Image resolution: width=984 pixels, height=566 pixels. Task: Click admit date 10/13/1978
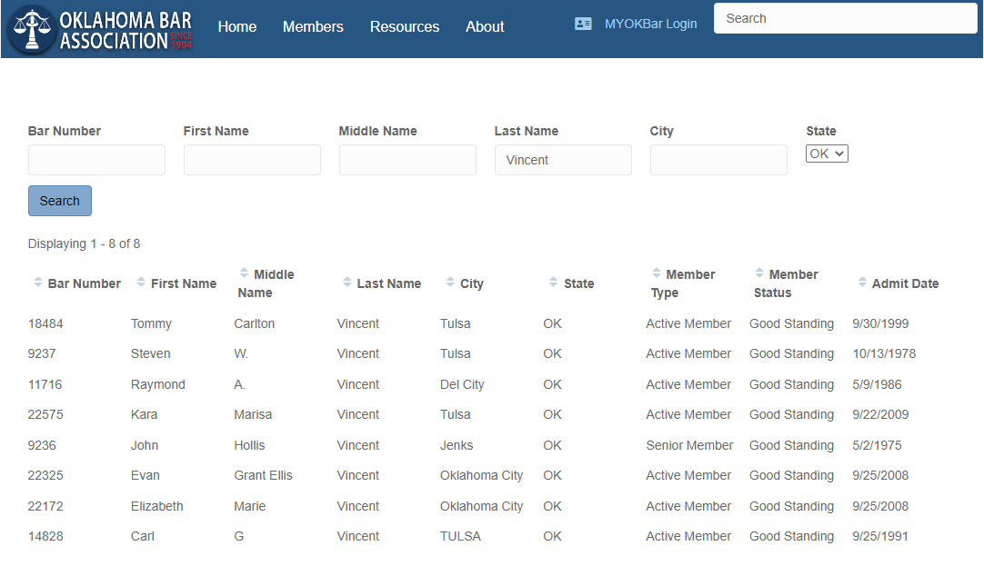point(884,353)
